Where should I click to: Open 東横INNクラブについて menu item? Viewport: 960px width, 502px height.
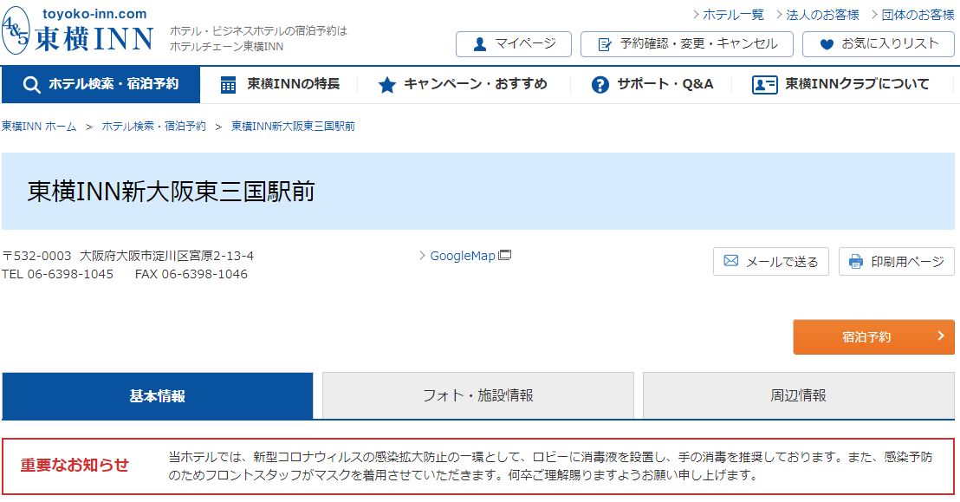click(x=841, y=85)
